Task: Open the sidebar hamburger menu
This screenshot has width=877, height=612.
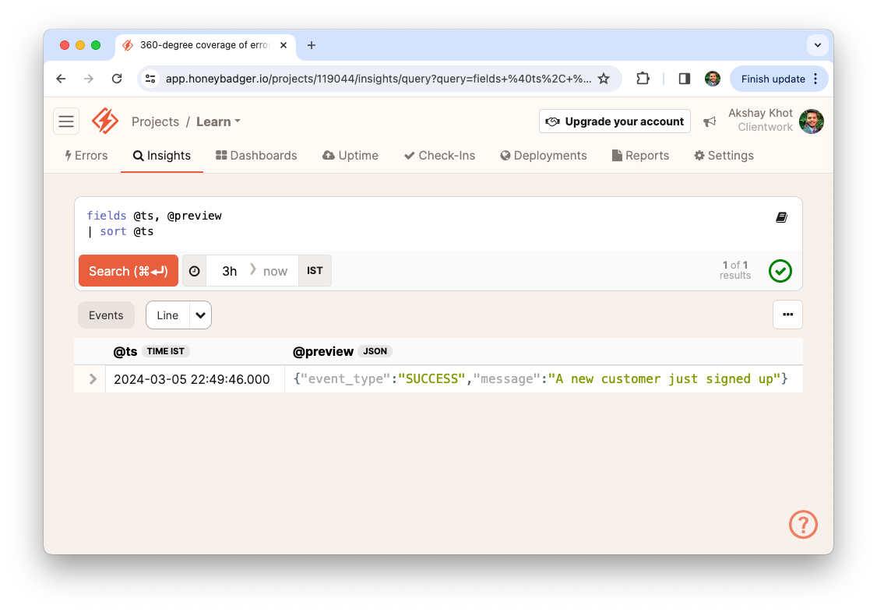Action: [66, 121]
